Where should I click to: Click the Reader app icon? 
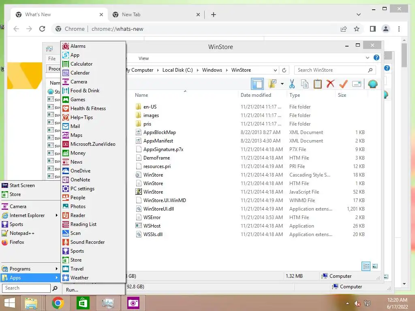point(66,215)
